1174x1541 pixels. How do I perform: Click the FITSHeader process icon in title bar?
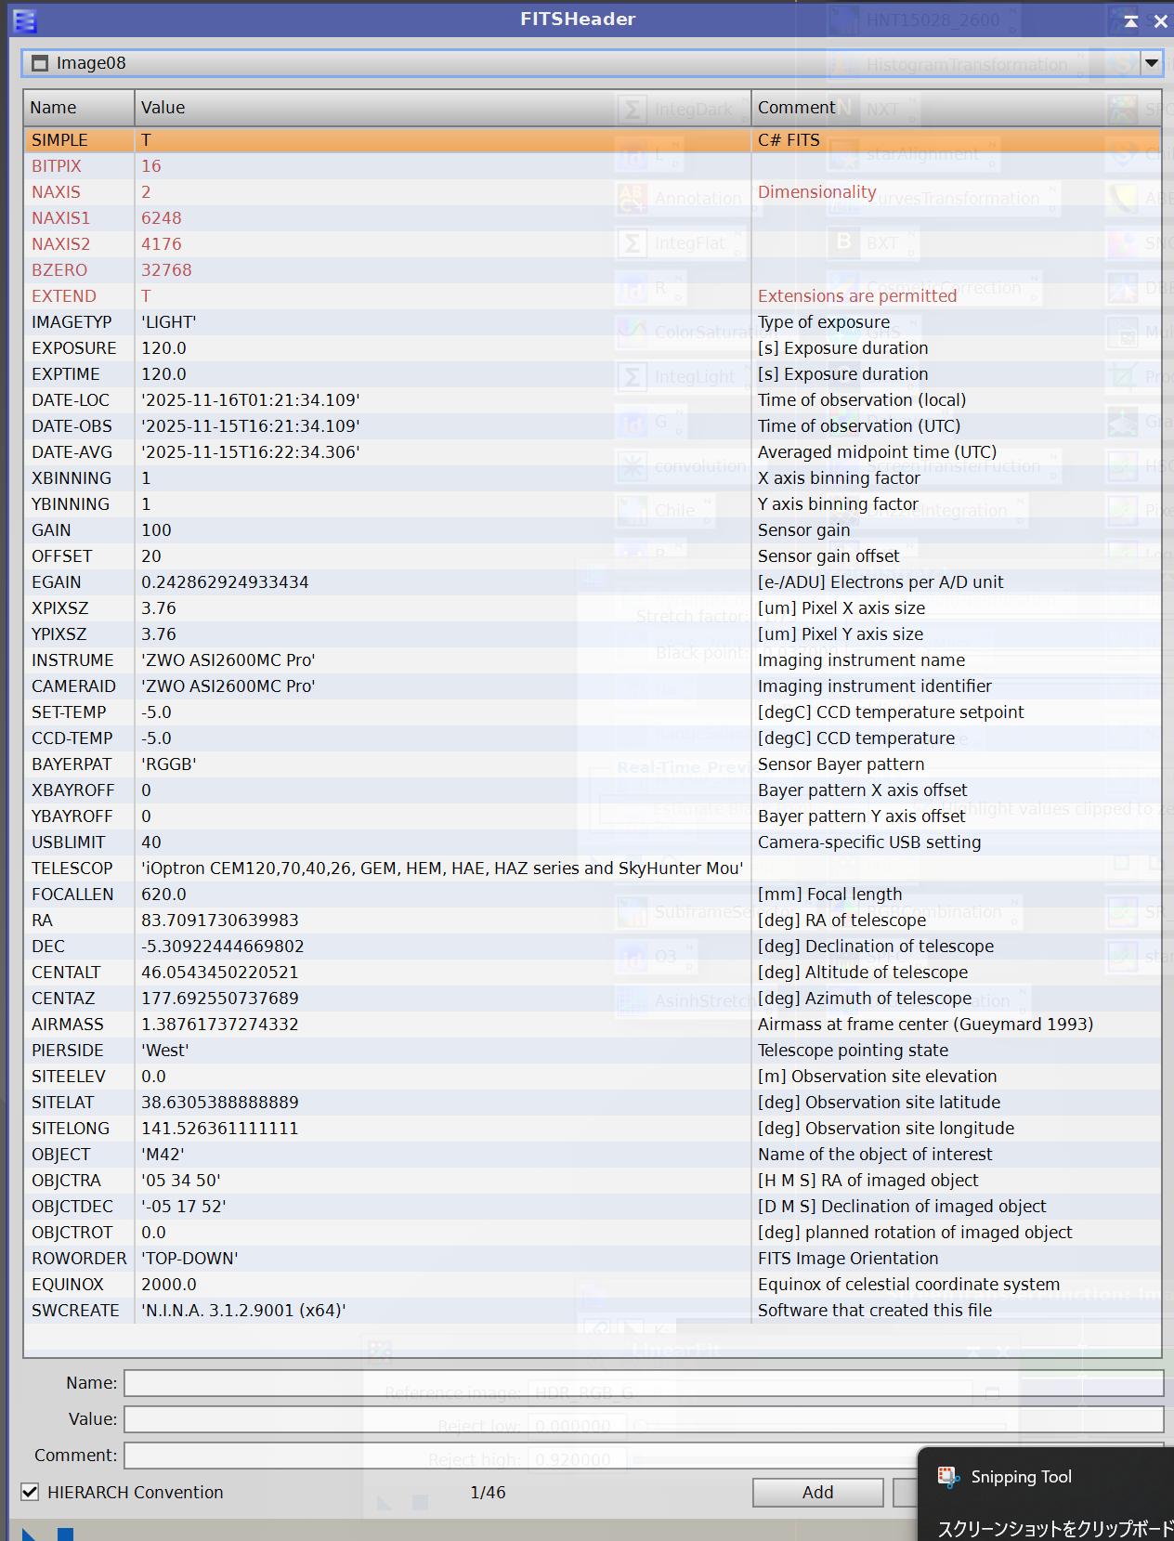pos(25,20)
